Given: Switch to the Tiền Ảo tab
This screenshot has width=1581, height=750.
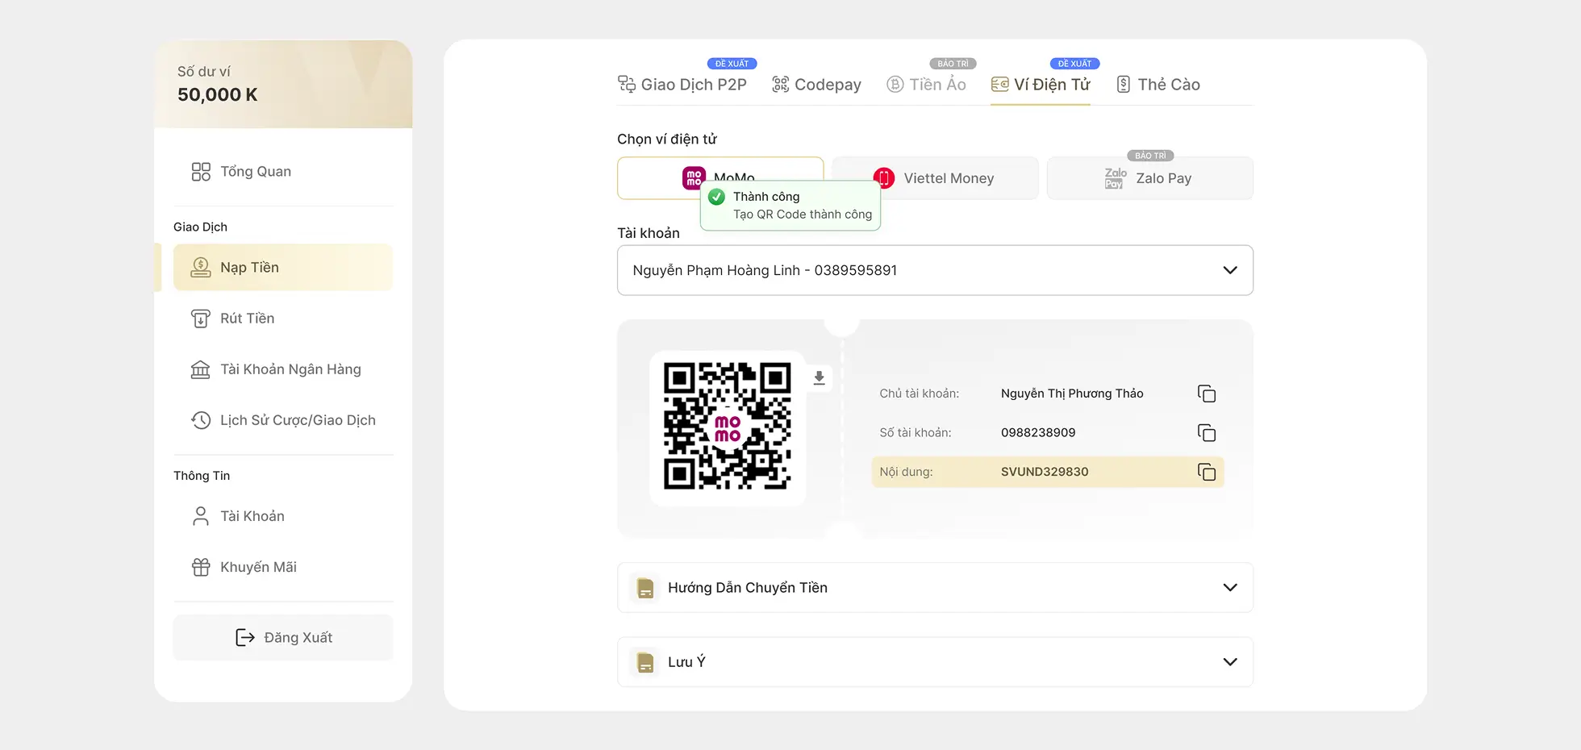Looking at the screenshot, I should point(926,85).
